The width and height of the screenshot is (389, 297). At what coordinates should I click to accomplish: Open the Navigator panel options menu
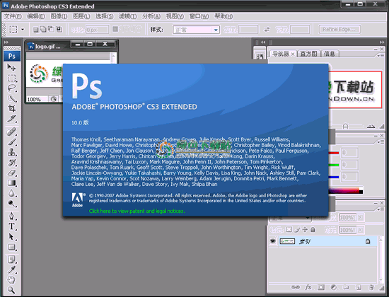click(381, 56)
